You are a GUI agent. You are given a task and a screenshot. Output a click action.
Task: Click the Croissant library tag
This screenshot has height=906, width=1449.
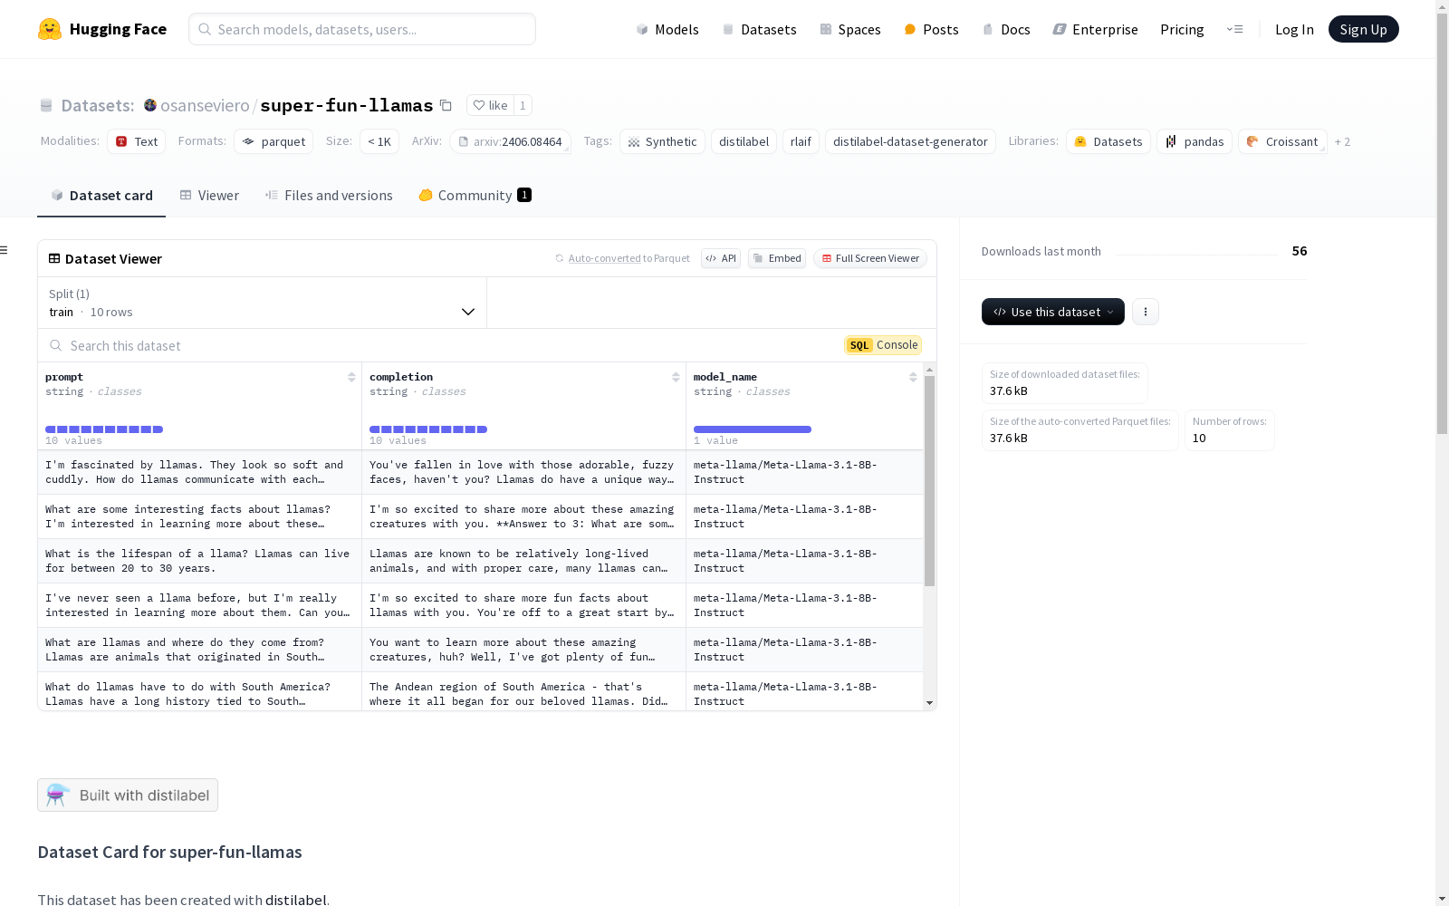pyautogui.click(x=1282, y=141)
